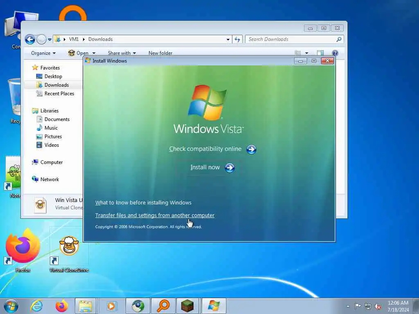Toggle the preview pane icon
The height and width of the screenshot is (314, 419).
(x=320, y=53)
